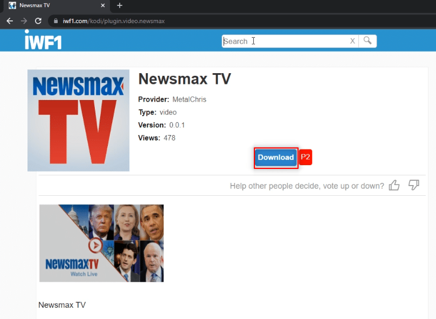Focus the Search input field
The height and width of the screenshot is (319, 436).
point(286,41)
